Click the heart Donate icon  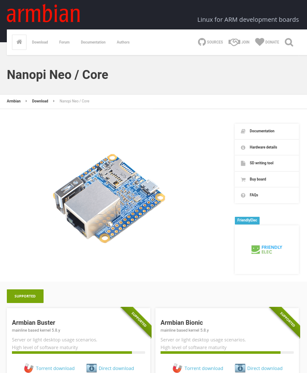click(x=260, y=42)
